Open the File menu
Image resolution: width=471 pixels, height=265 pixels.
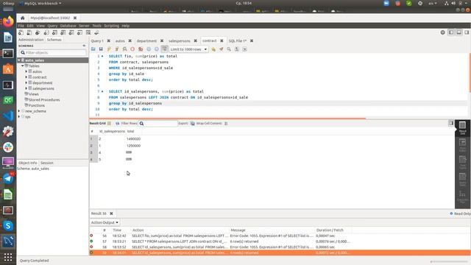coord(21,26)
